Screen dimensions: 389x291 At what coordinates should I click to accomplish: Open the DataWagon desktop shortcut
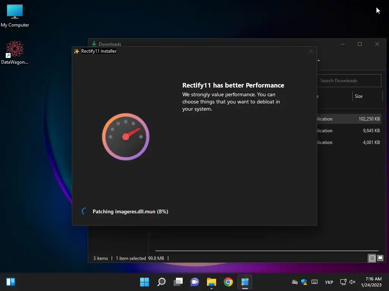(x=15, y=52)
